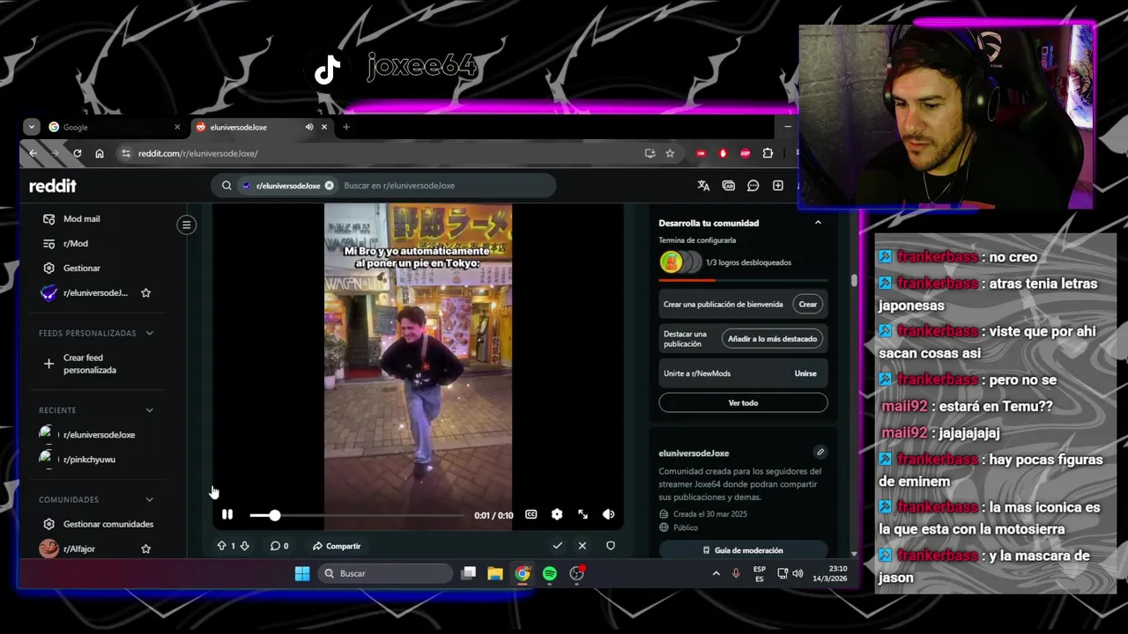The image size is (1128, 634).
Task: Click the Compartir share button
Action: (x=337, y=546)
